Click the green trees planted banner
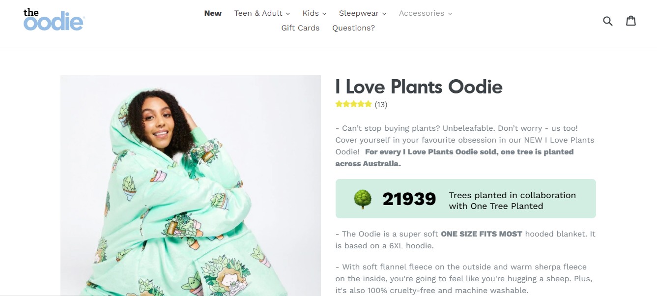 click(465, 198)
